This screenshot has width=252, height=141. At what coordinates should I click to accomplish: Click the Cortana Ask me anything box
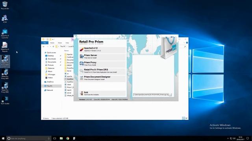click(x=29, y=138)
